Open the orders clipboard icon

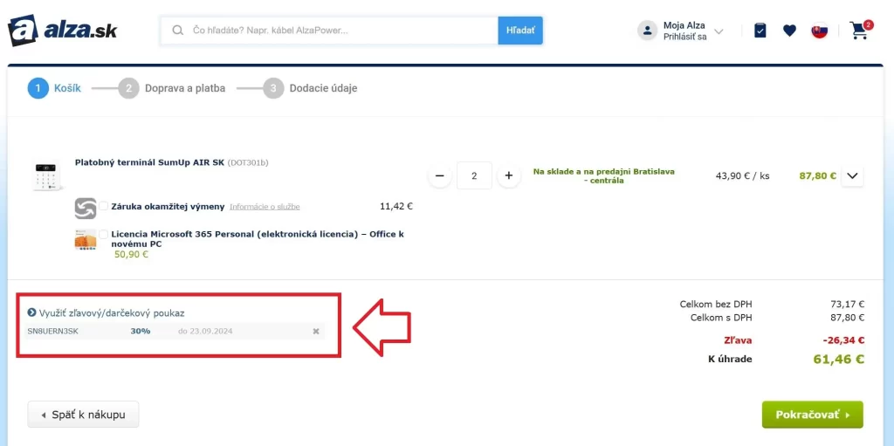point(760,31)
